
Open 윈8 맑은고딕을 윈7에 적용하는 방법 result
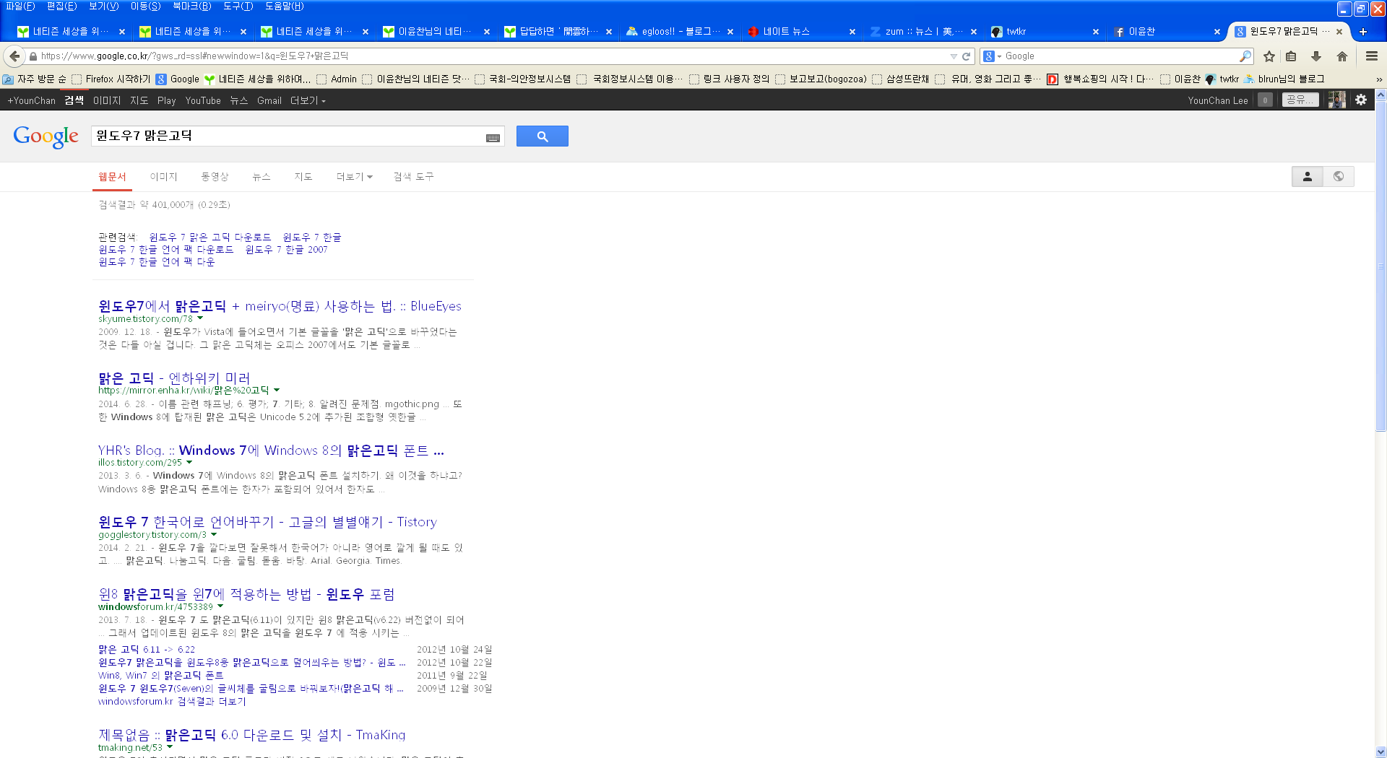[x=246, y=594]
